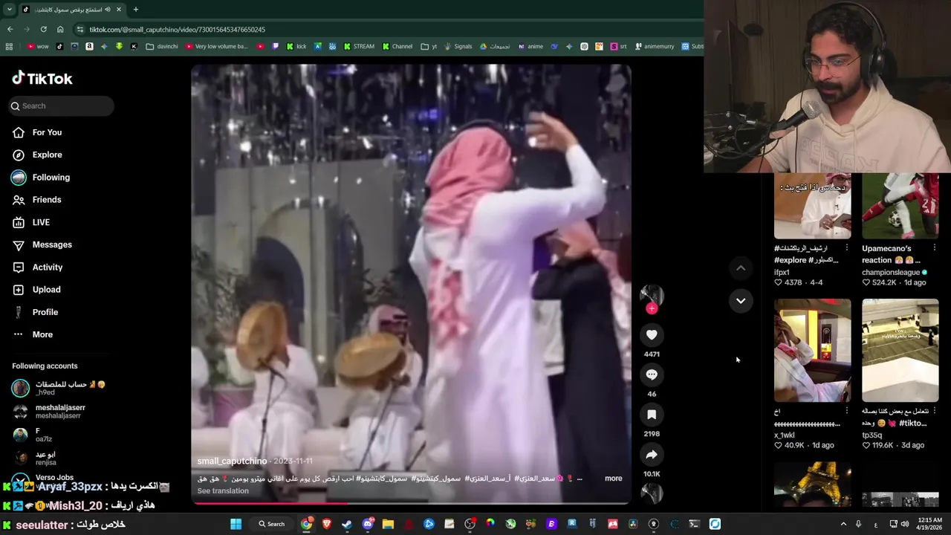The height and width of the screenshot is (535, 951).
Task: Open a new browser tab
Action: (x=135, y=10)
